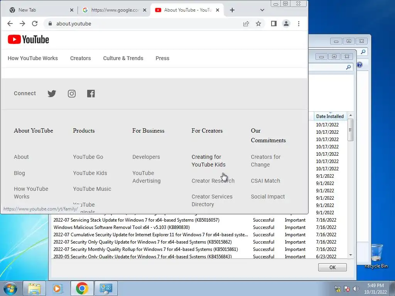The height and width of the screenshot is (296, 395).
Task: Click OK in the update history window
Action: point(332,267)
